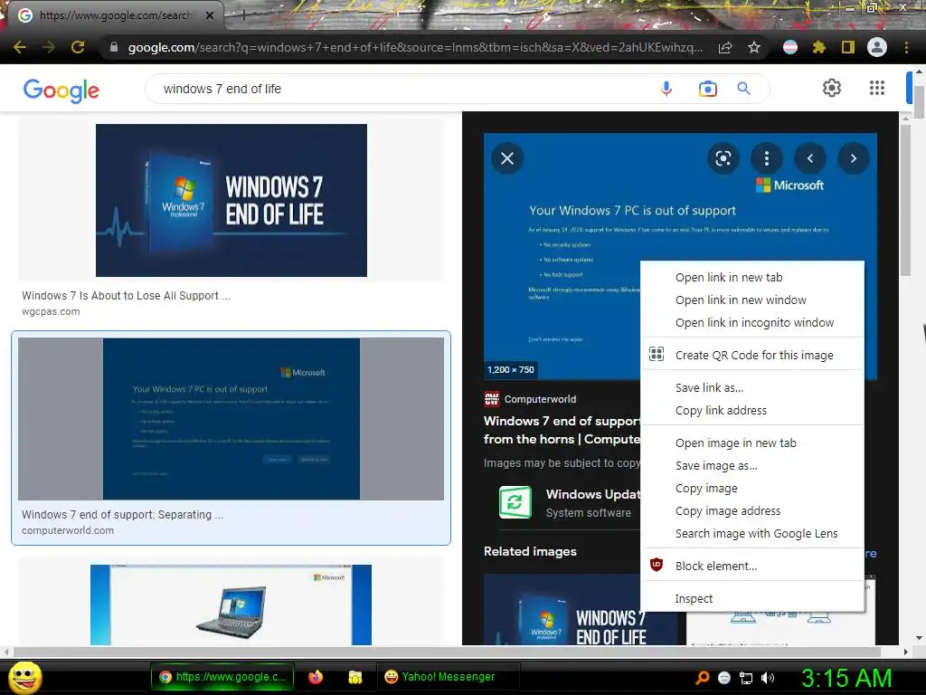Open the preview image more options menu
The height and width of the screenshot is (695, 926).
(767, 158)
